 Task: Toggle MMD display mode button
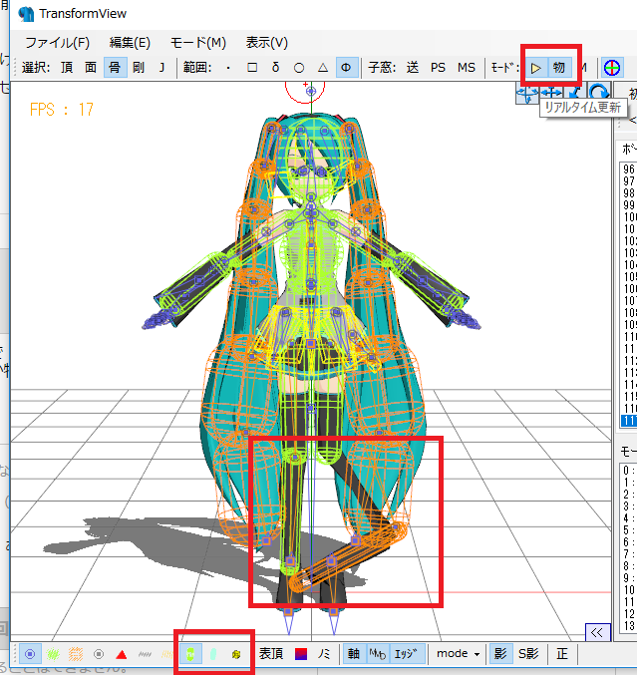[378, 654]
